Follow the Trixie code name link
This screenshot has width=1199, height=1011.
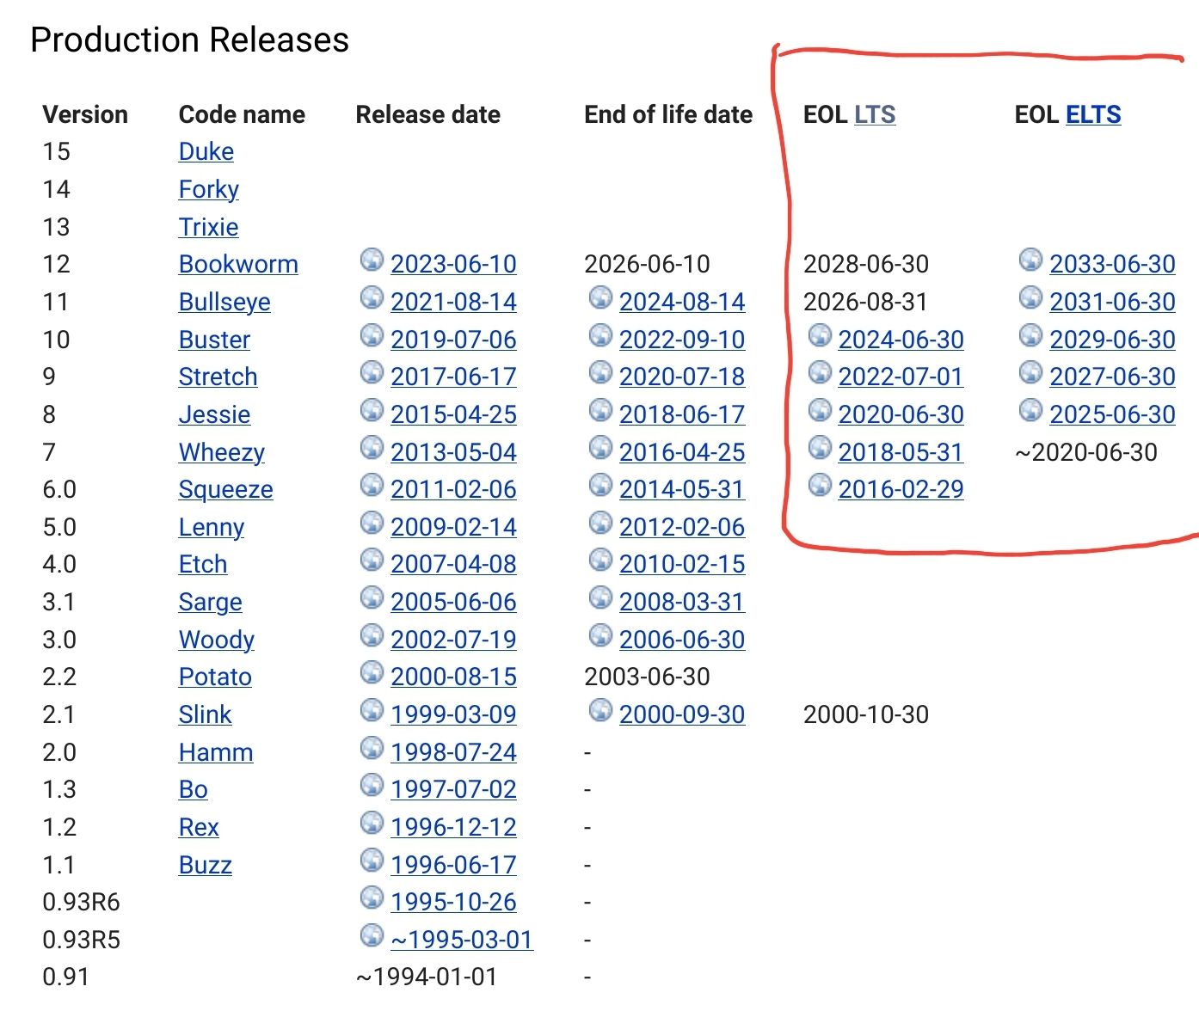[208, 227]
